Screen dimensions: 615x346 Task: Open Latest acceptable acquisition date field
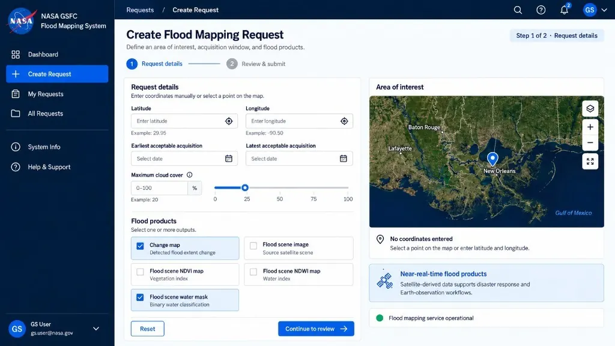[x=299, y=159]
